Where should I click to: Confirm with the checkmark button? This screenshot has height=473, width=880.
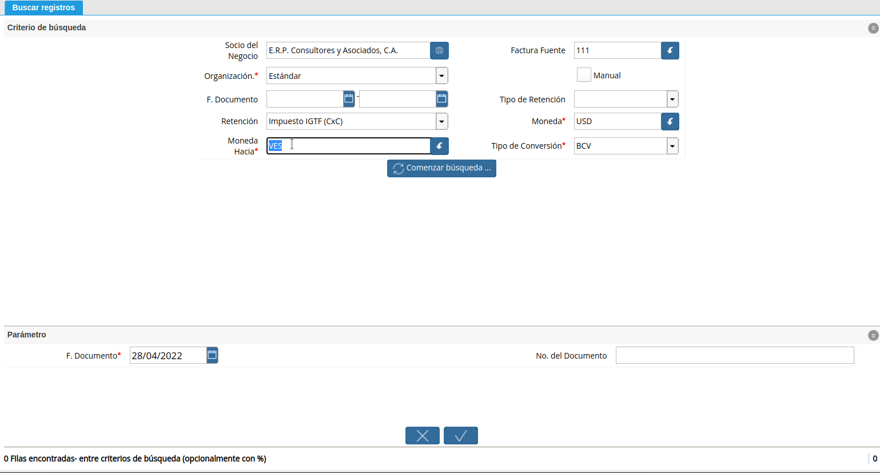coord(461,436)
